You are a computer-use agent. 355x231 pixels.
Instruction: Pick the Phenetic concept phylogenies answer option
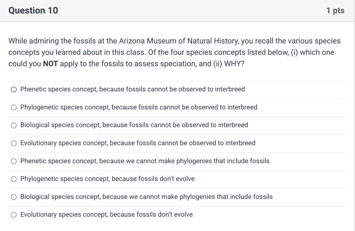click(14, 161)
